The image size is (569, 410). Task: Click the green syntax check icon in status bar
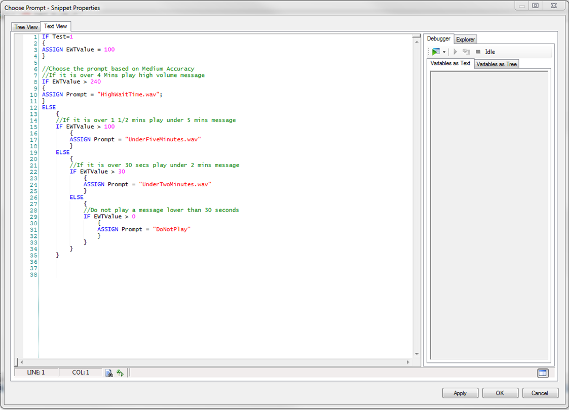click(x=120, y=373)
